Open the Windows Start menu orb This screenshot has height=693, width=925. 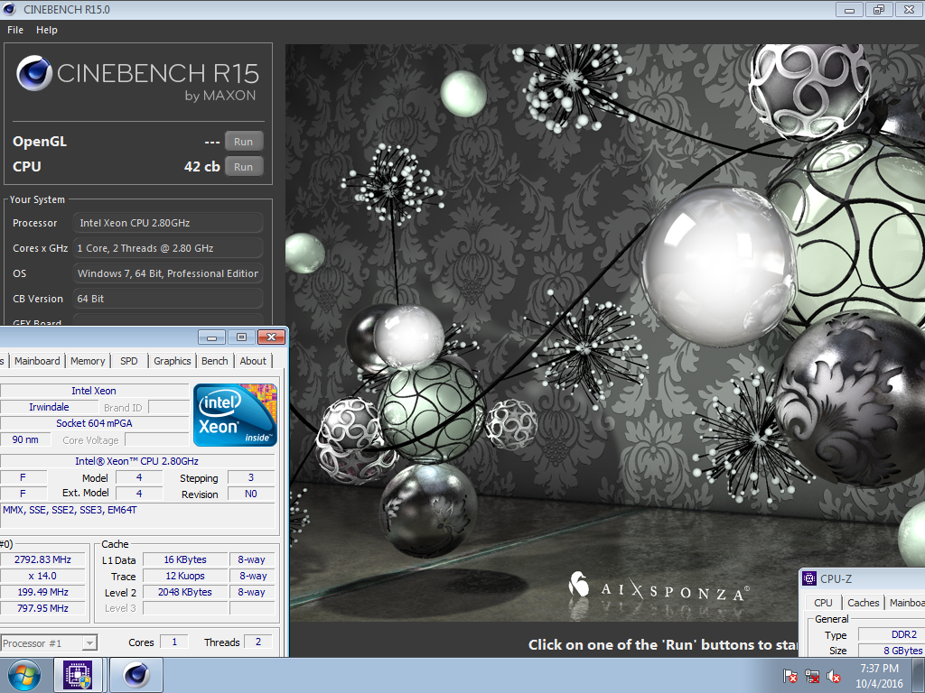point(23,675)
